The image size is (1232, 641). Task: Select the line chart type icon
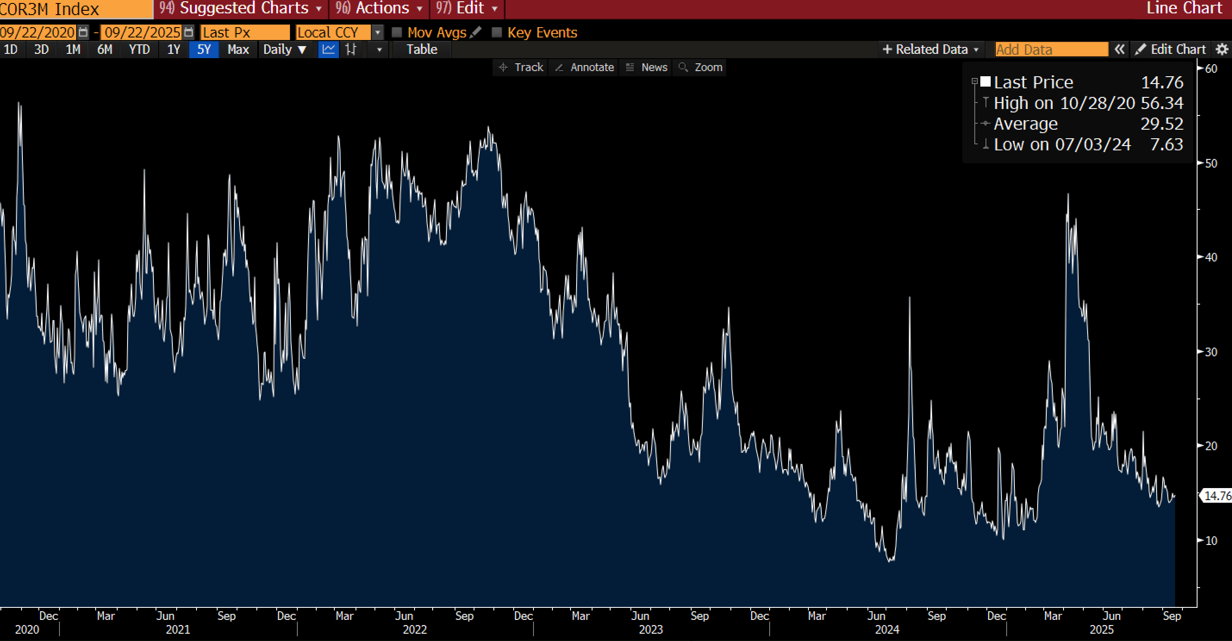tap(328, 49)
